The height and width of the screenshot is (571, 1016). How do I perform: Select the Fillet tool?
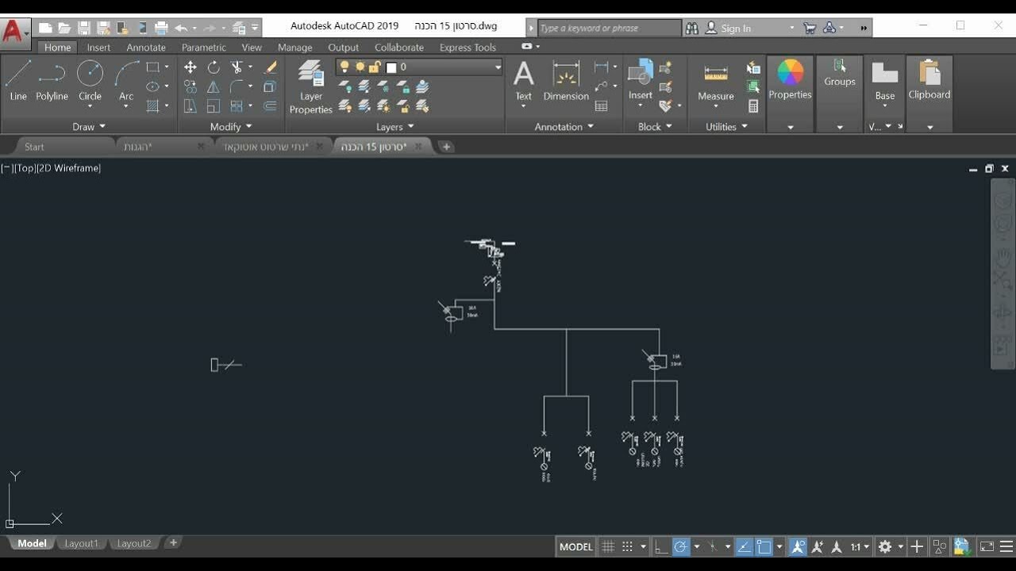tap(237, 86)
